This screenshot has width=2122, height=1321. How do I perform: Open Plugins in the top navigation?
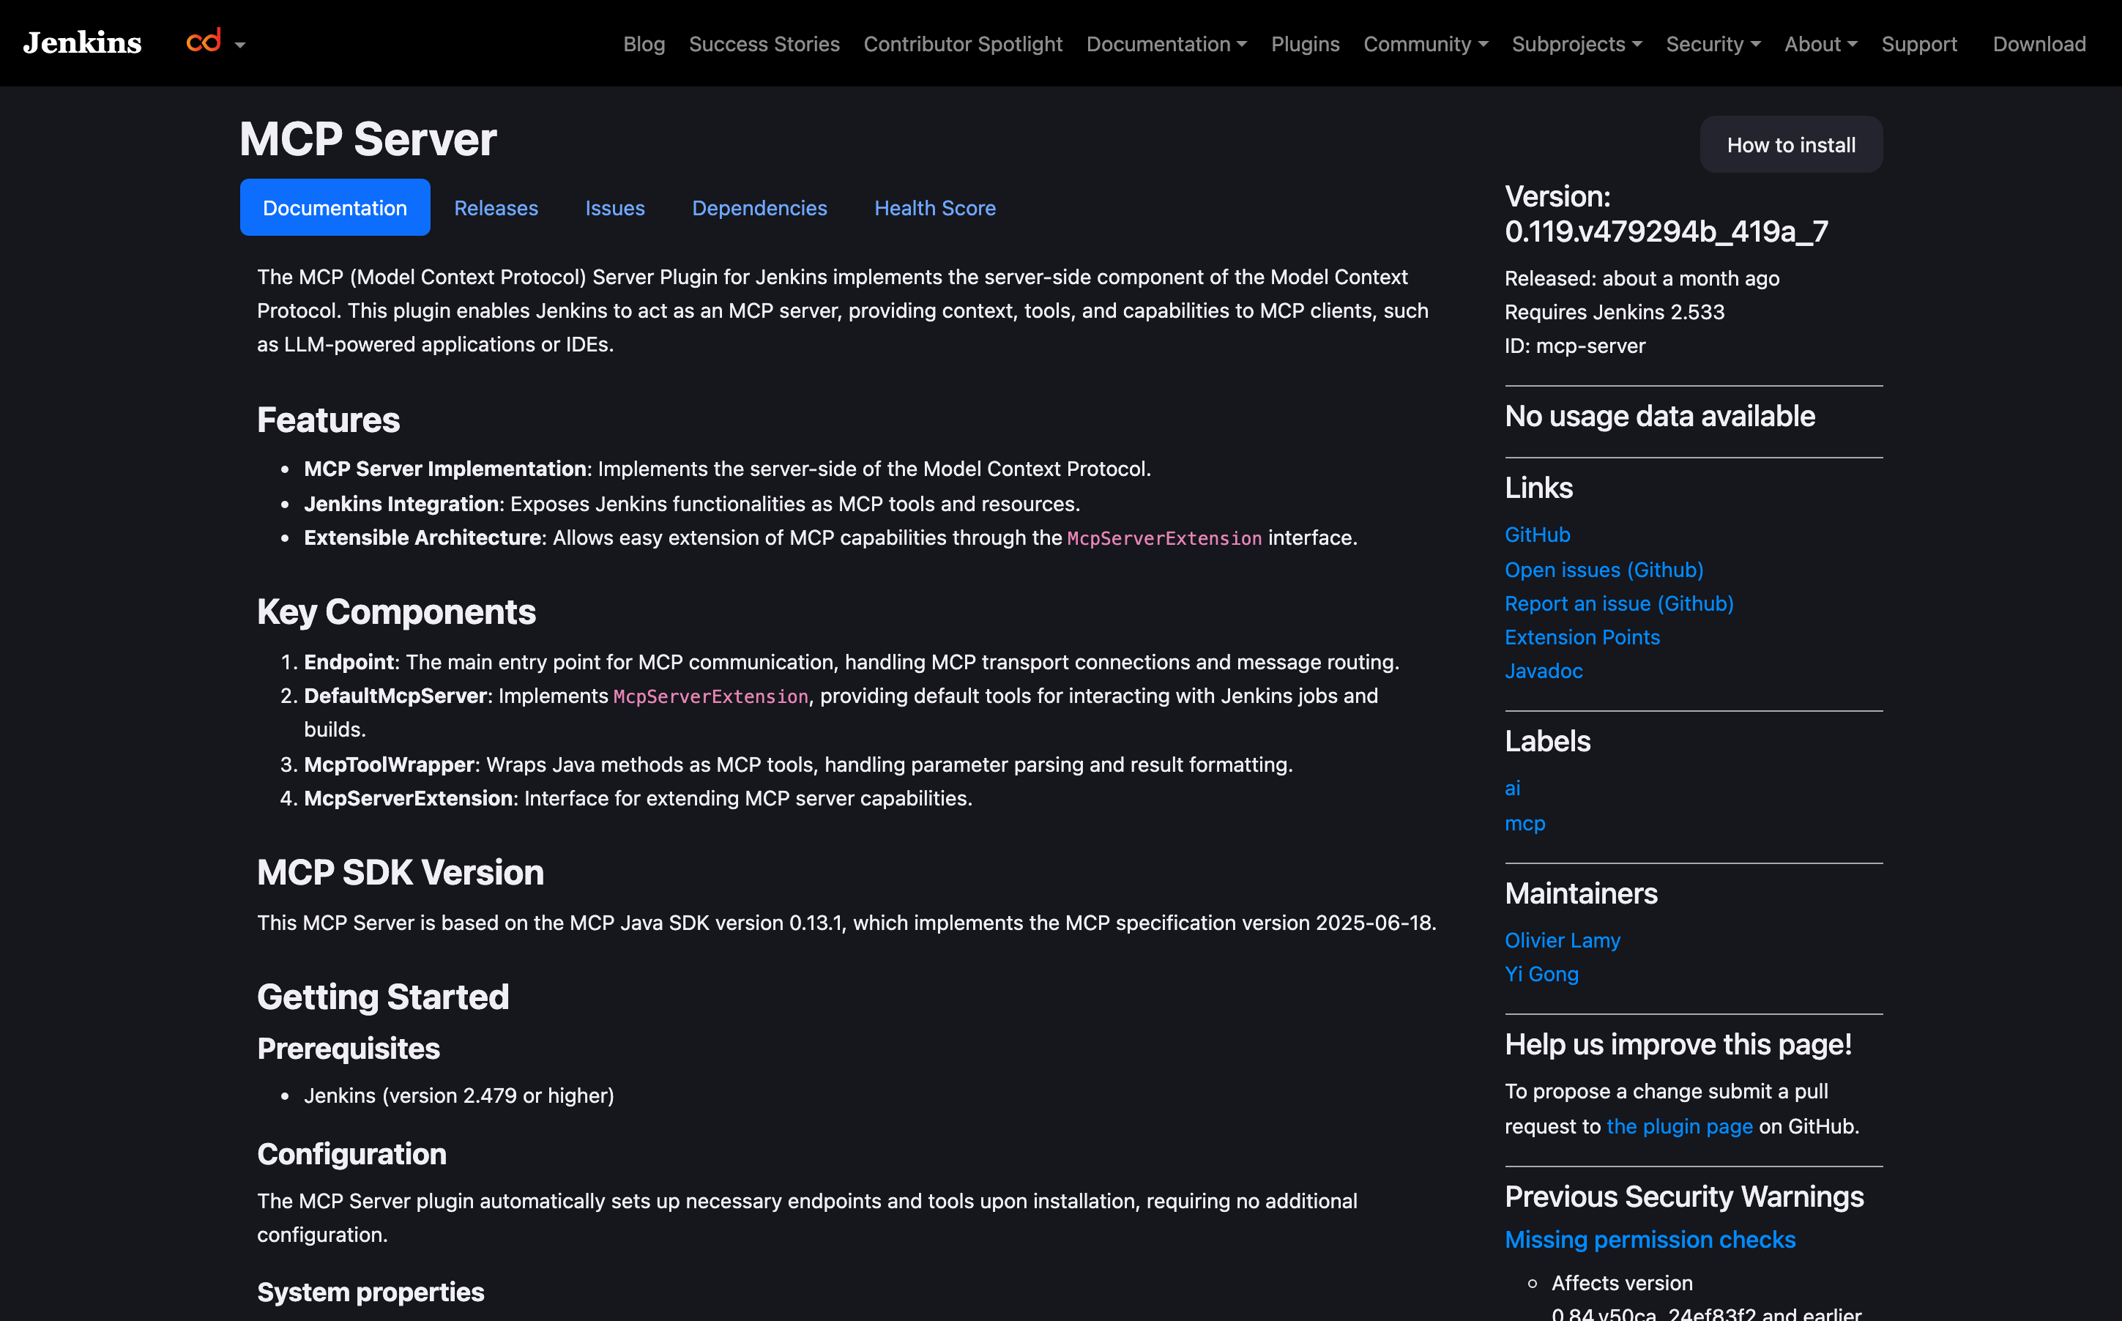[1304, 44]
